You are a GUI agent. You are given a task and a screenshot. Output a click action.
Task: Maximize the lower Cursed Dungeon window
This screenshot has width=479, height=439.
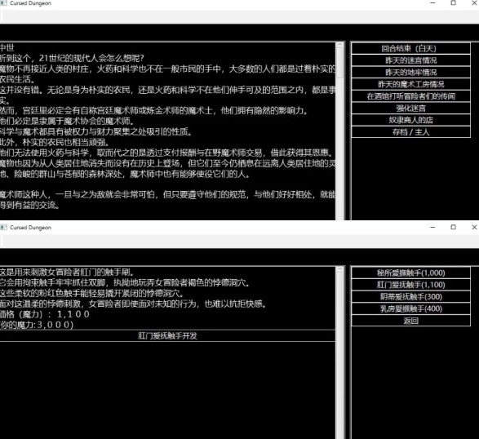pyautogui.click(x=454, y=228)
